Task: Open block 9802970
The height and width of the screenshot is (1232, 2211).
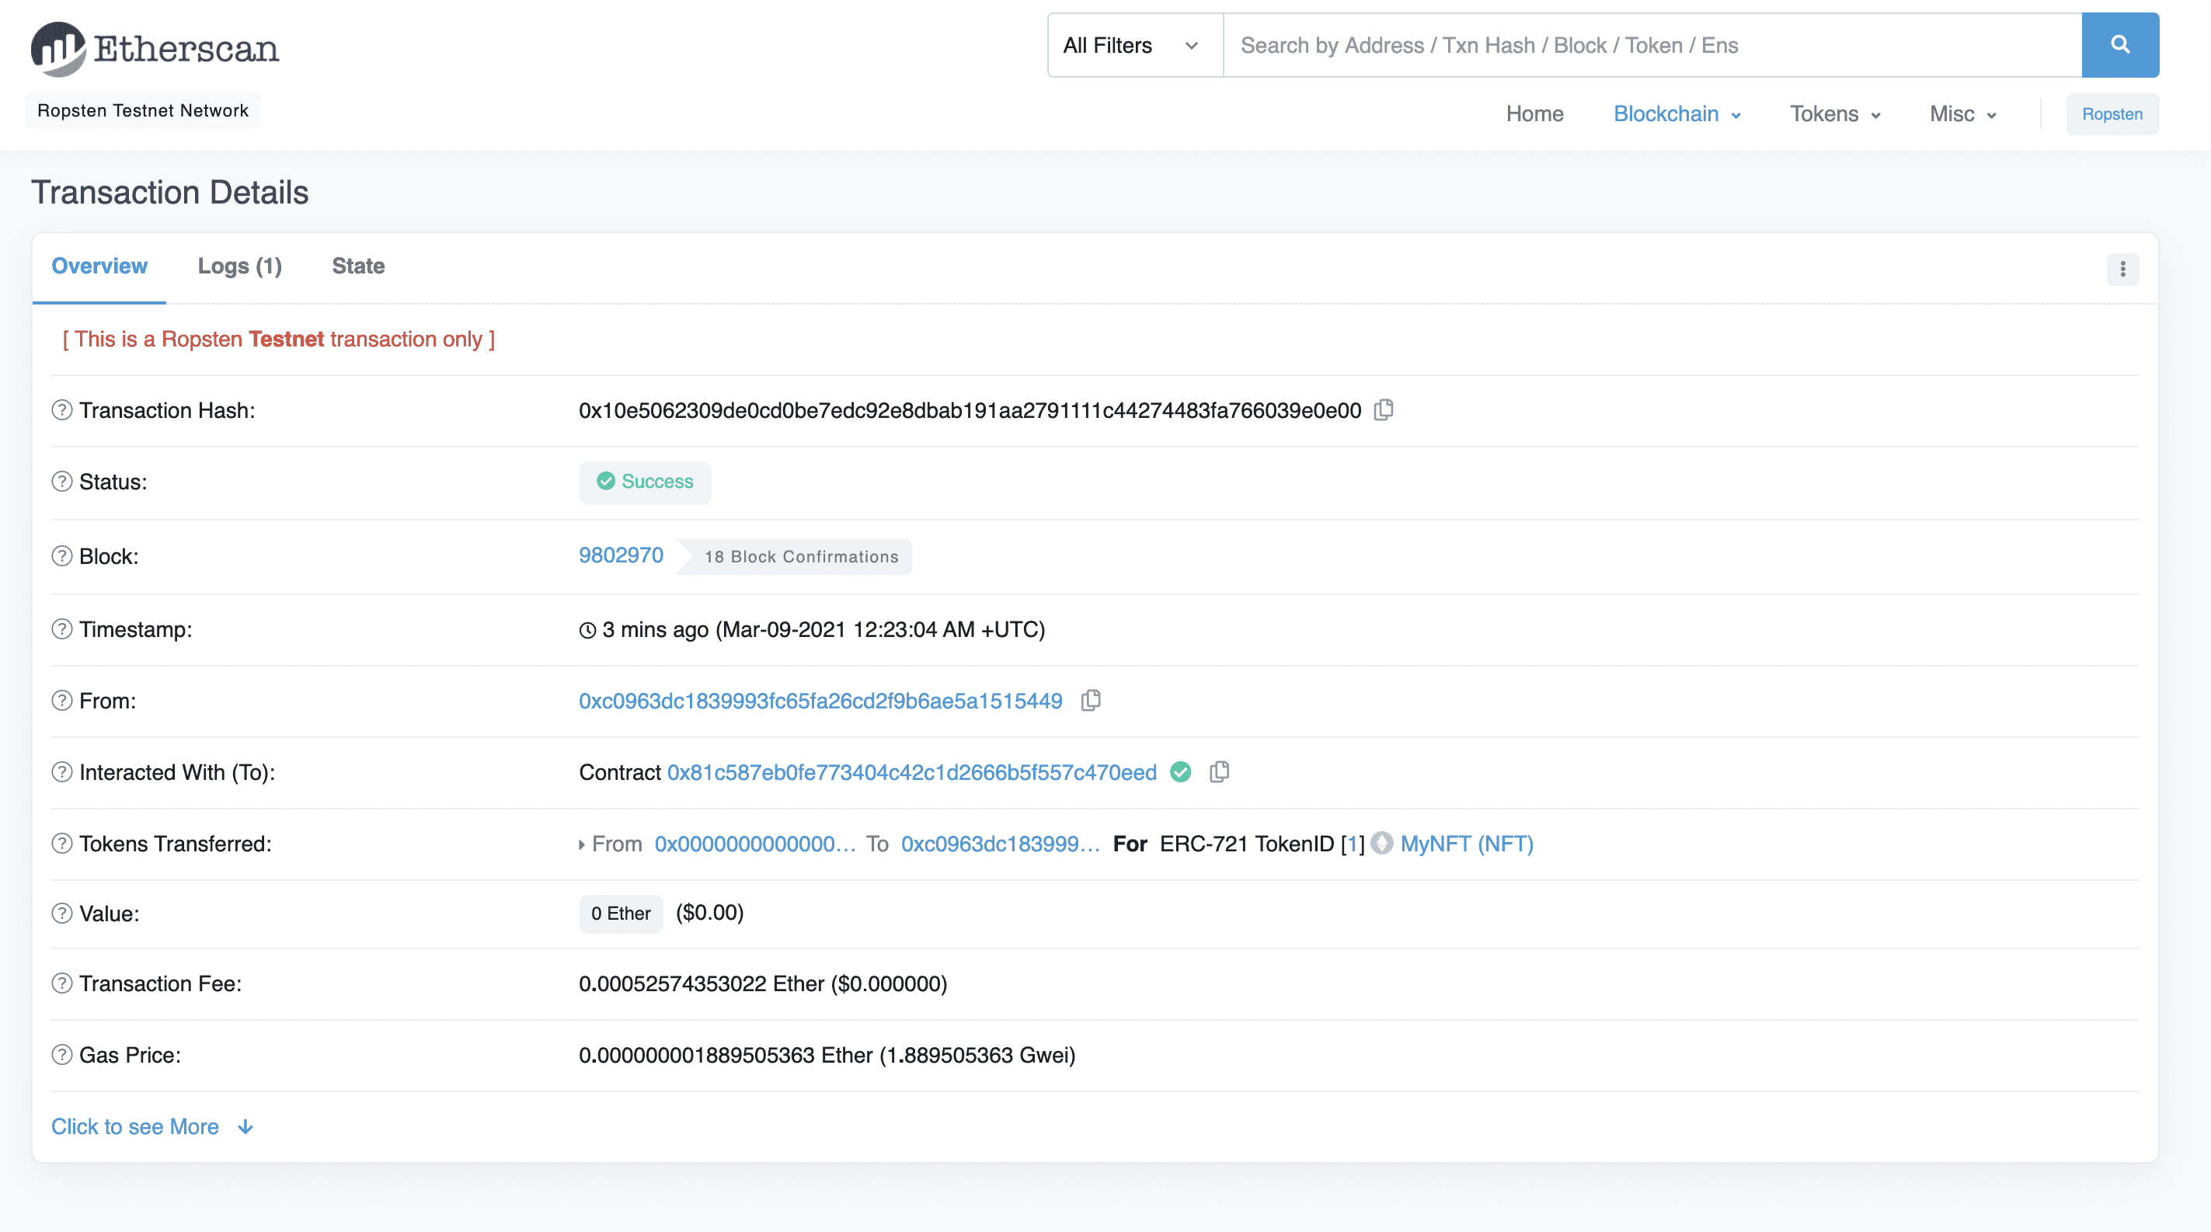Action: click(621, 555)
